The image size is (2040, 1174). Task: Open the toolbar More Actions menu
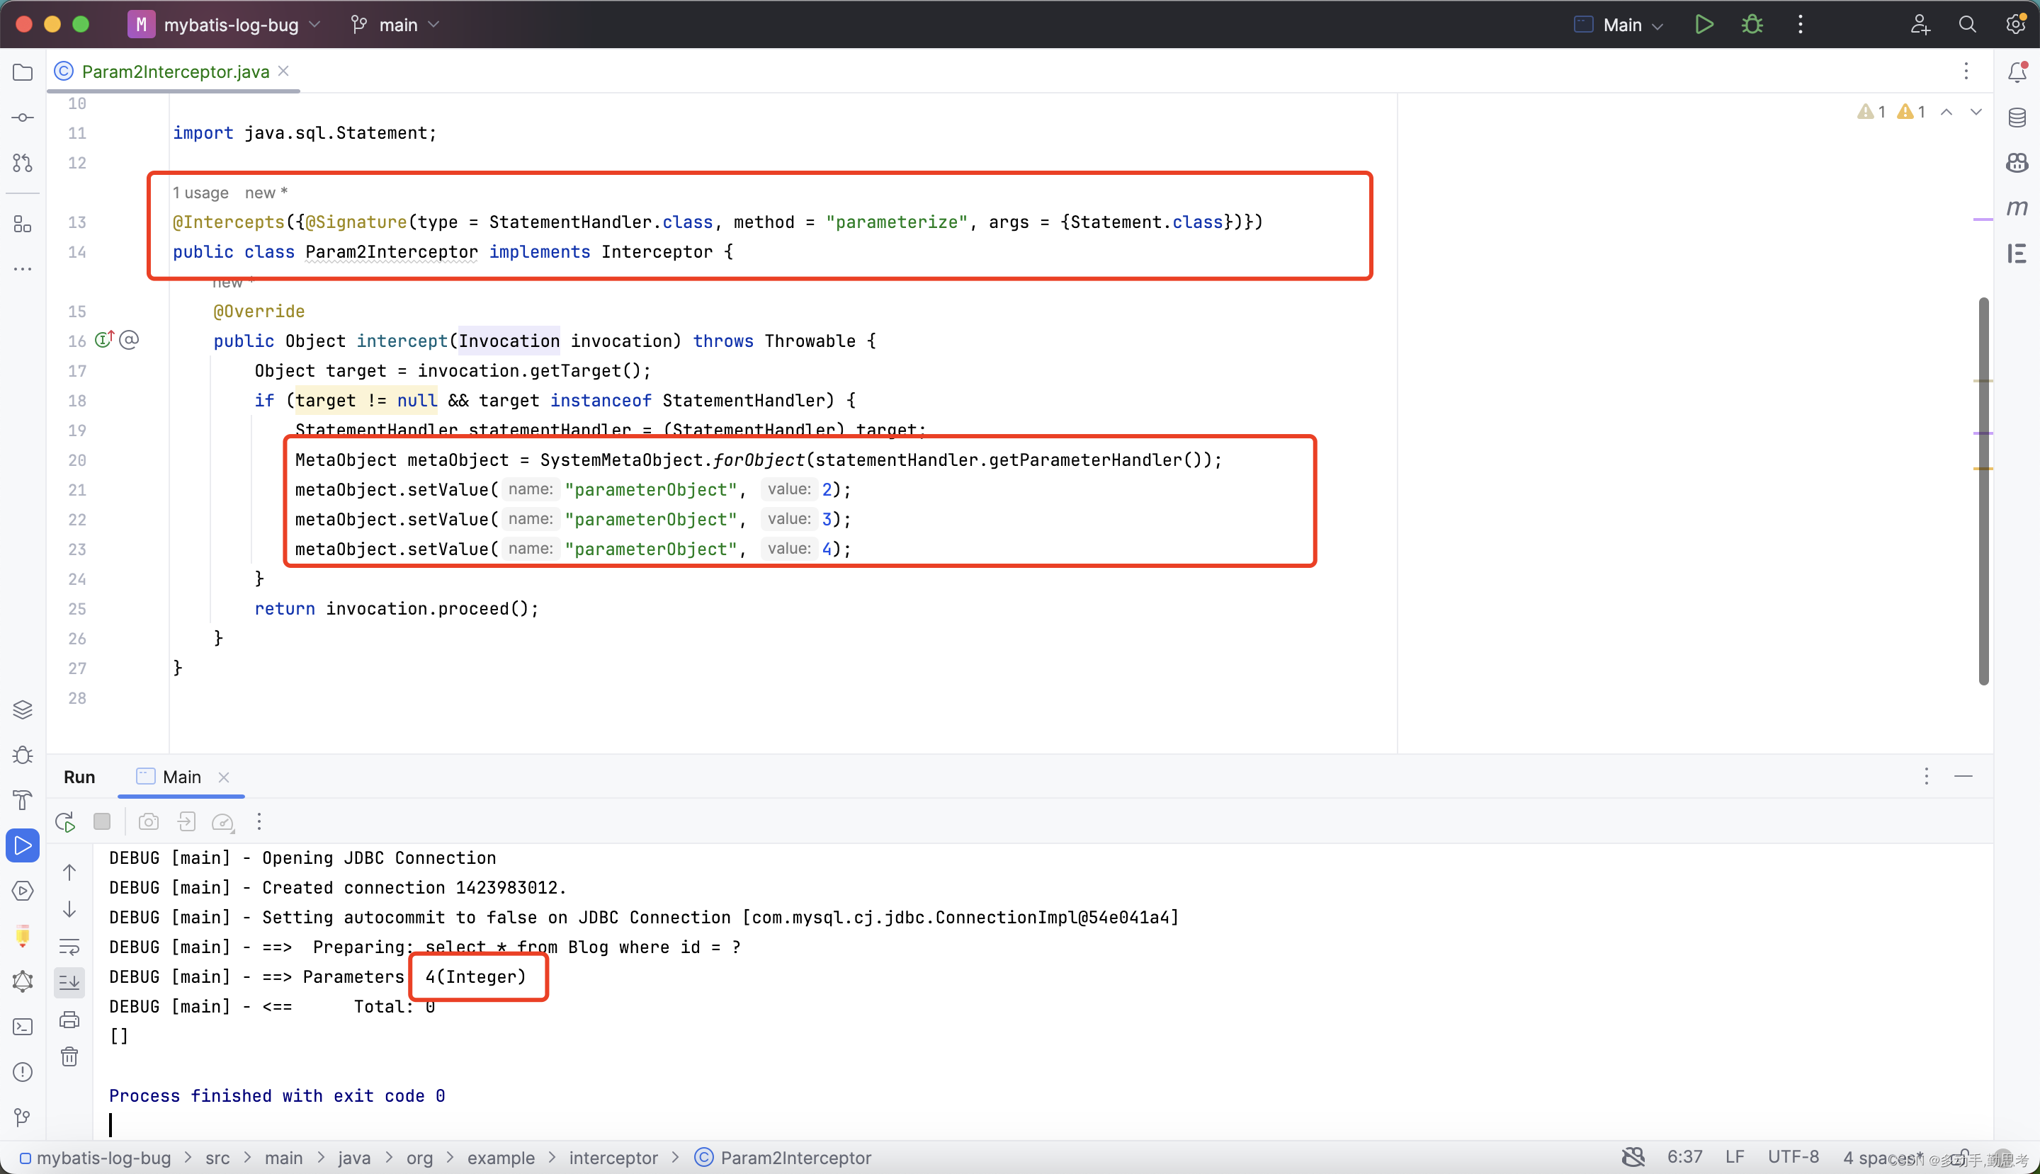pyautogui.click(x=1801, y=24)
